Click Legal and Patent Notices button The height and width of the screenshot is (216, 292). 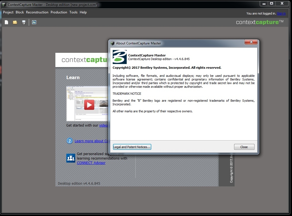pyautogui.click(x=132, y=147)
